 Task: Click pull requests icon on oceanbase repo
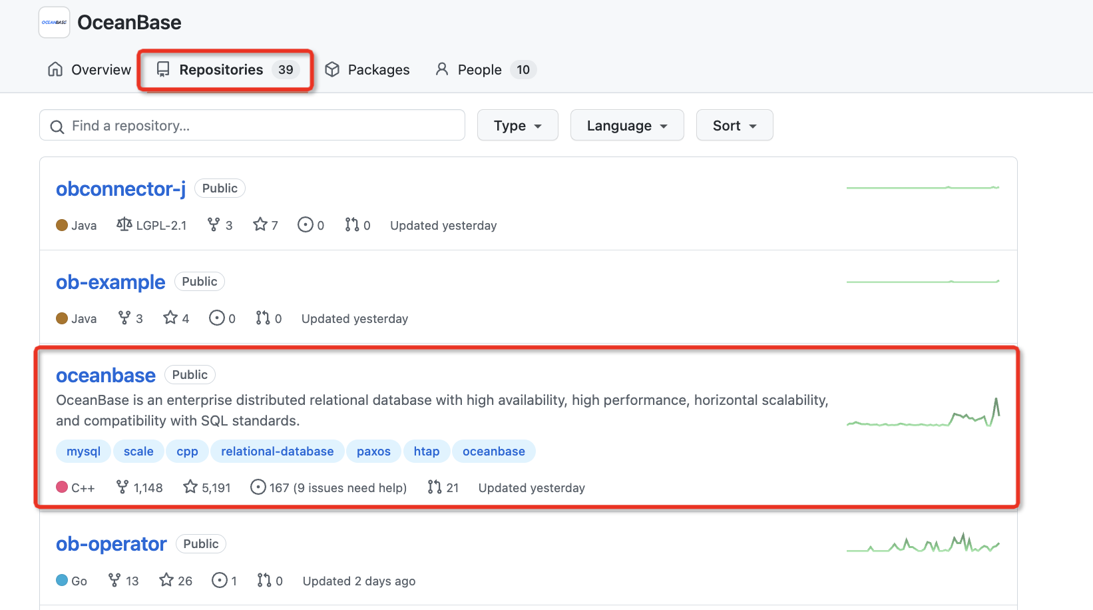[435, 487]
